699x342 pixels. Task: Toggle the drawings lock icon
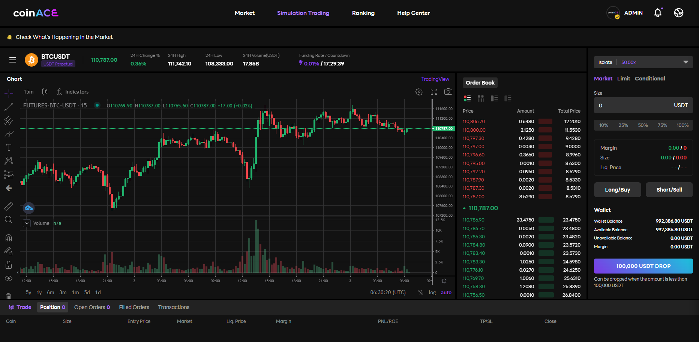[9, 265]
